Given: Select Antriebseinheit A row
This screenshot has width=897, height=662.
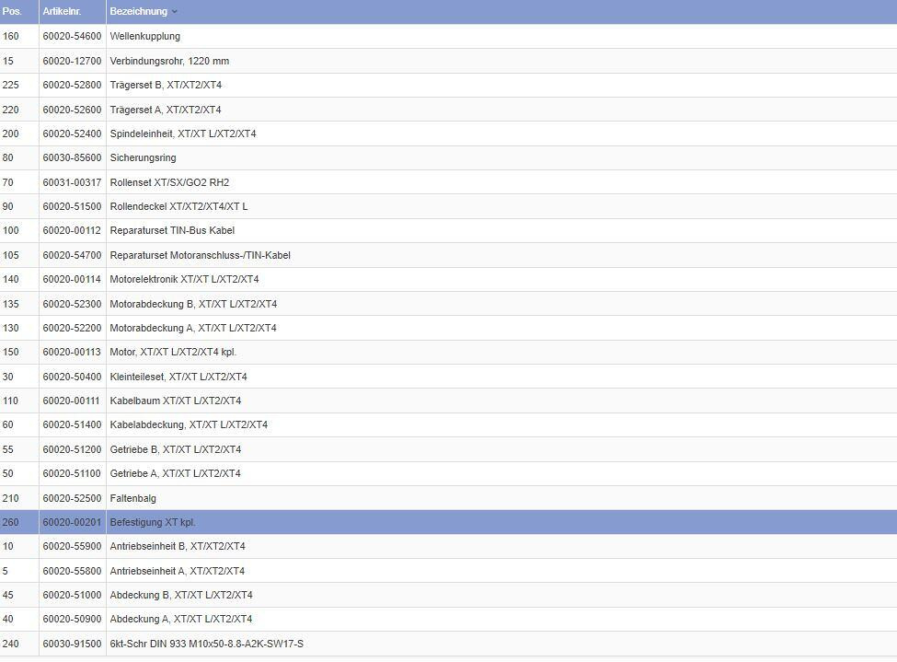Looking at the screenshot, I should [x=177, y=571].
